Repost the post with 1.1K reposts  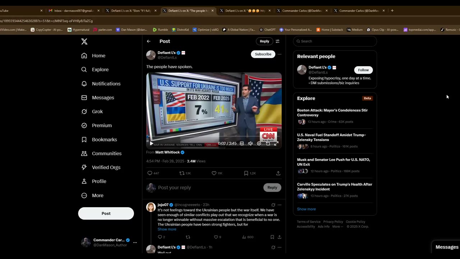pyautogui.click(x=182, y=173)
